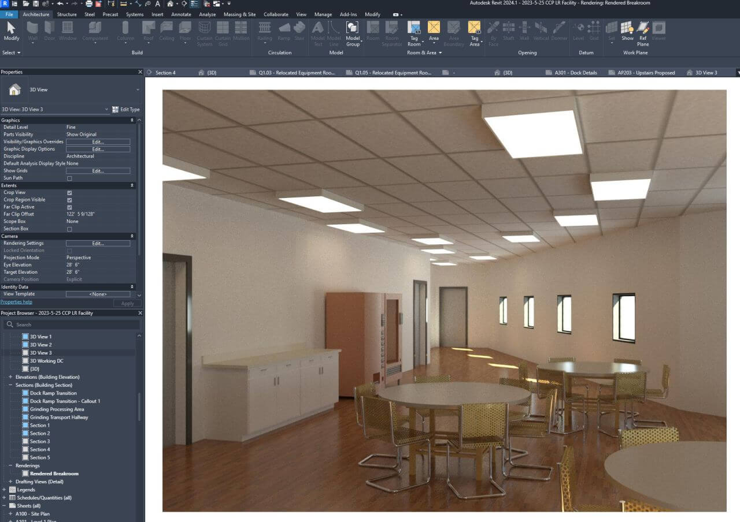Uncheck the Crop Region Visible checkbox
This screenshot has height=522, width=740.
tap(69, 200)
